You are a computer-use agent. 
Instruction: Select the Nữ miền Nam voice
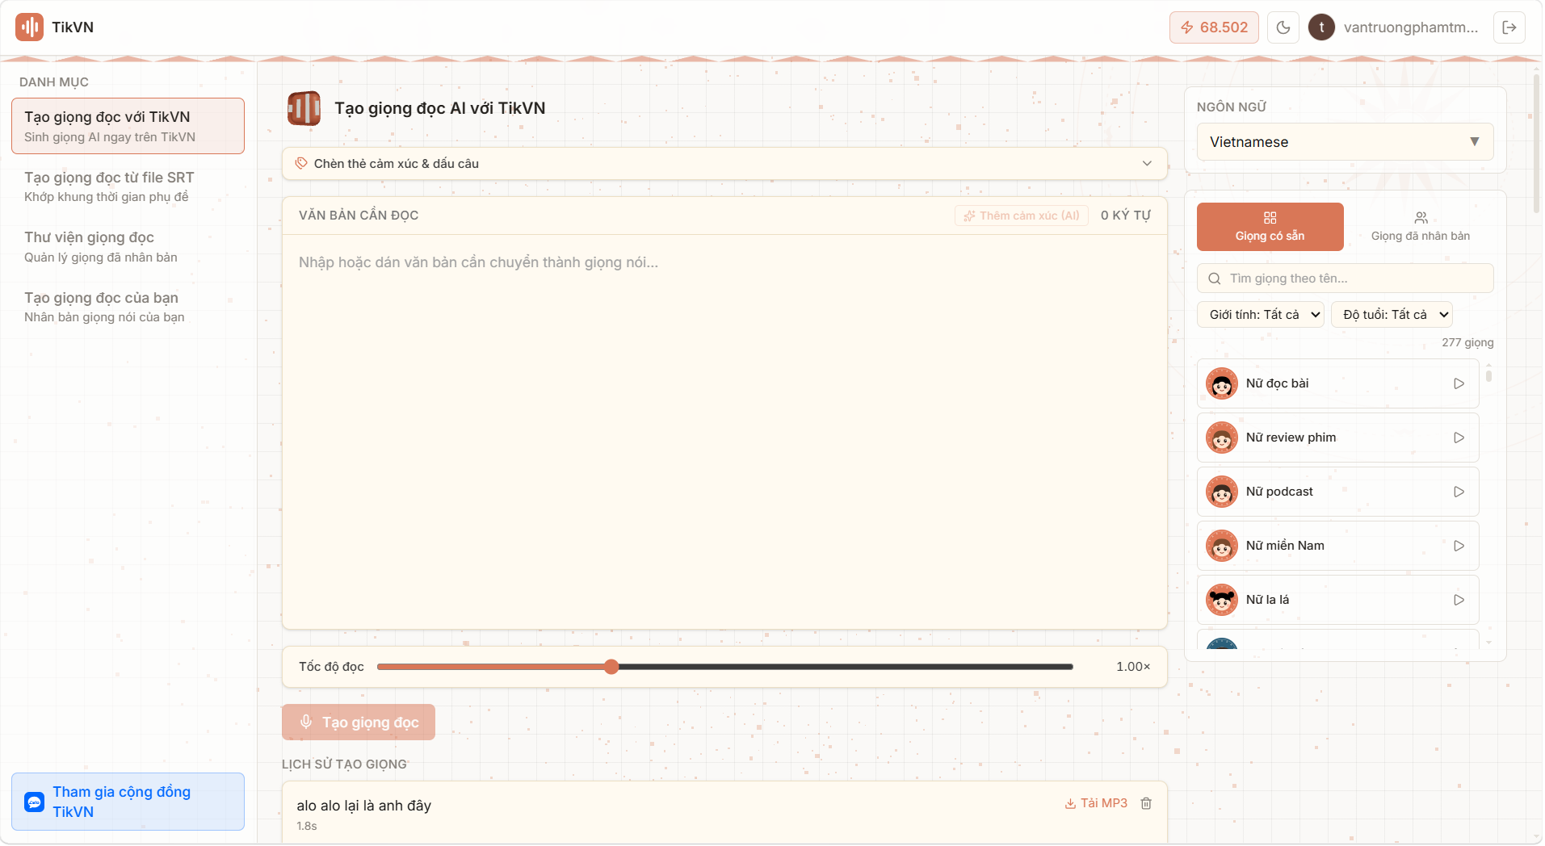click(1337, 546)
